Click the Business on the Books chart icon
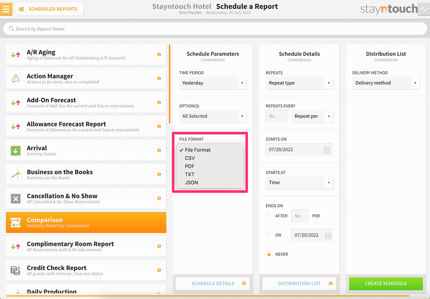Screen dimensions: 430x299 point(15,174)
